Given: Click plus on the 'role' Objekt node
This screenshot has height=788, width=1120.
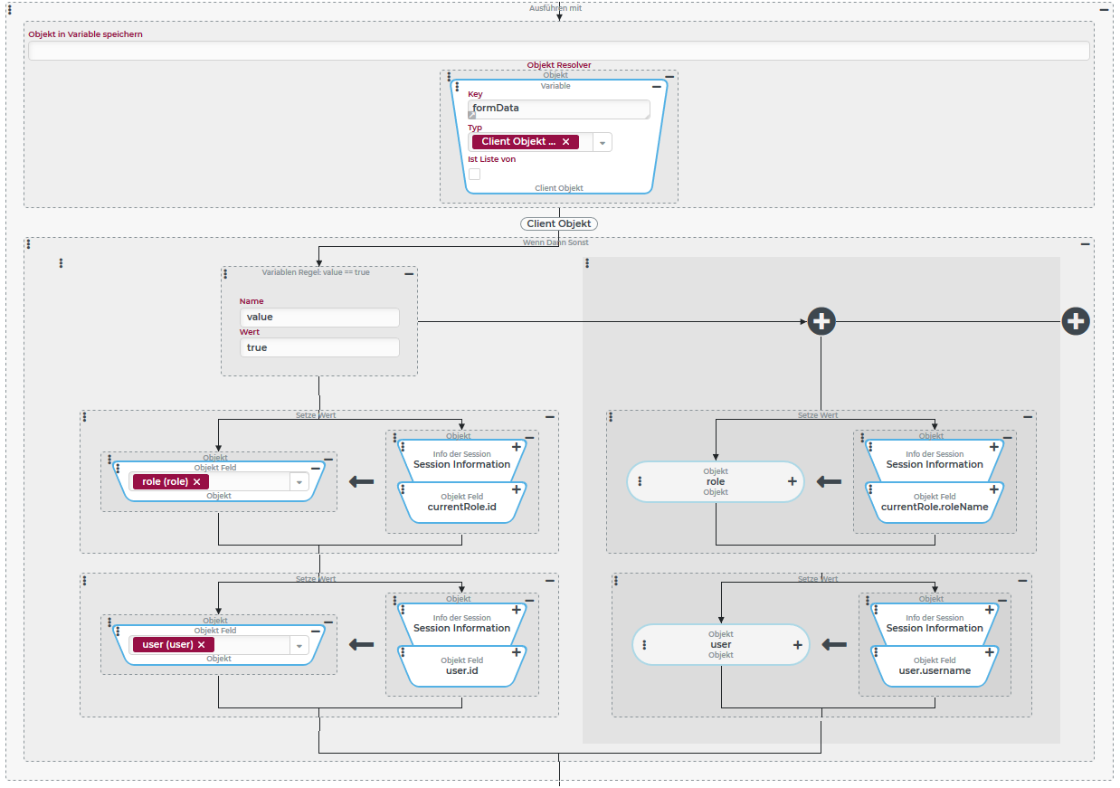Looking at the screenshot, I should pos(793,482).
